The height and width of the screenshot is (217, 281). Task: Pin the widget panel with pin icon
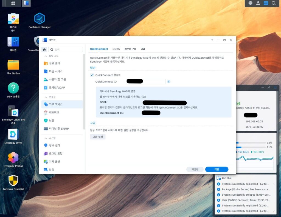point(269,87)
